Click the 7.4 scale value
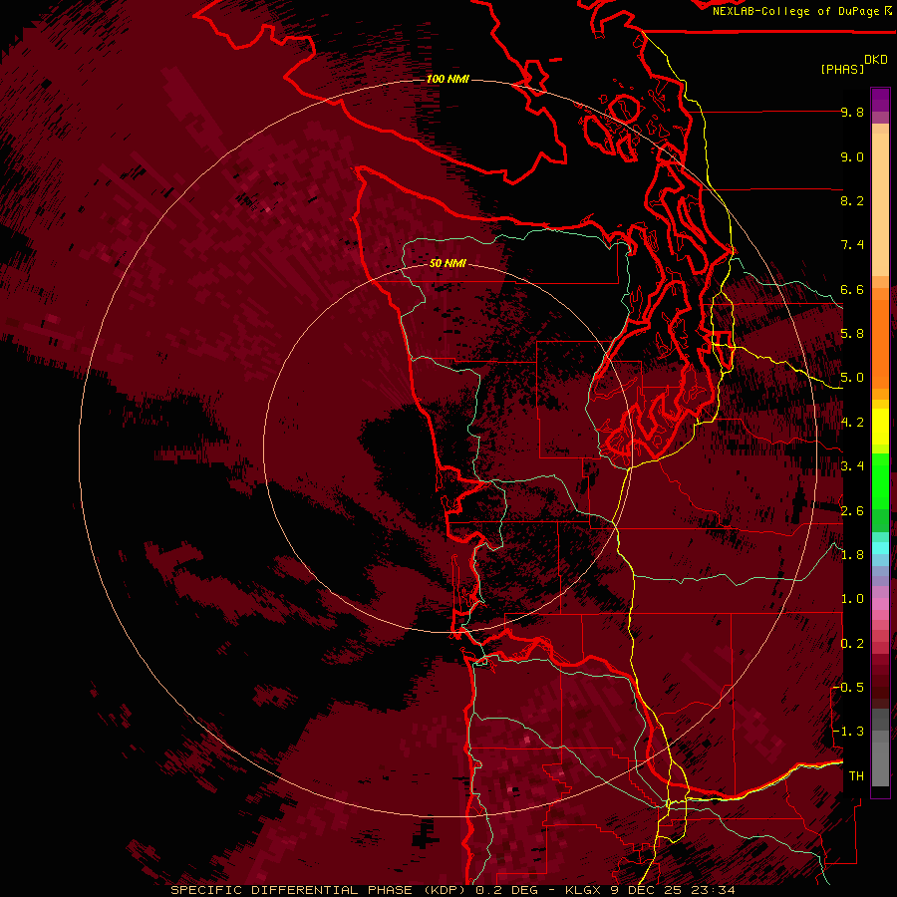 [x=852, y=245]
